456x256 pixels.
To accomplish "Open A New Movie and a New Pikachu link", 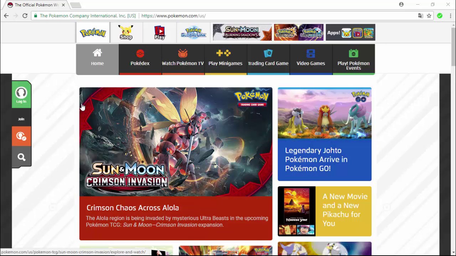I will pos(345,210).
